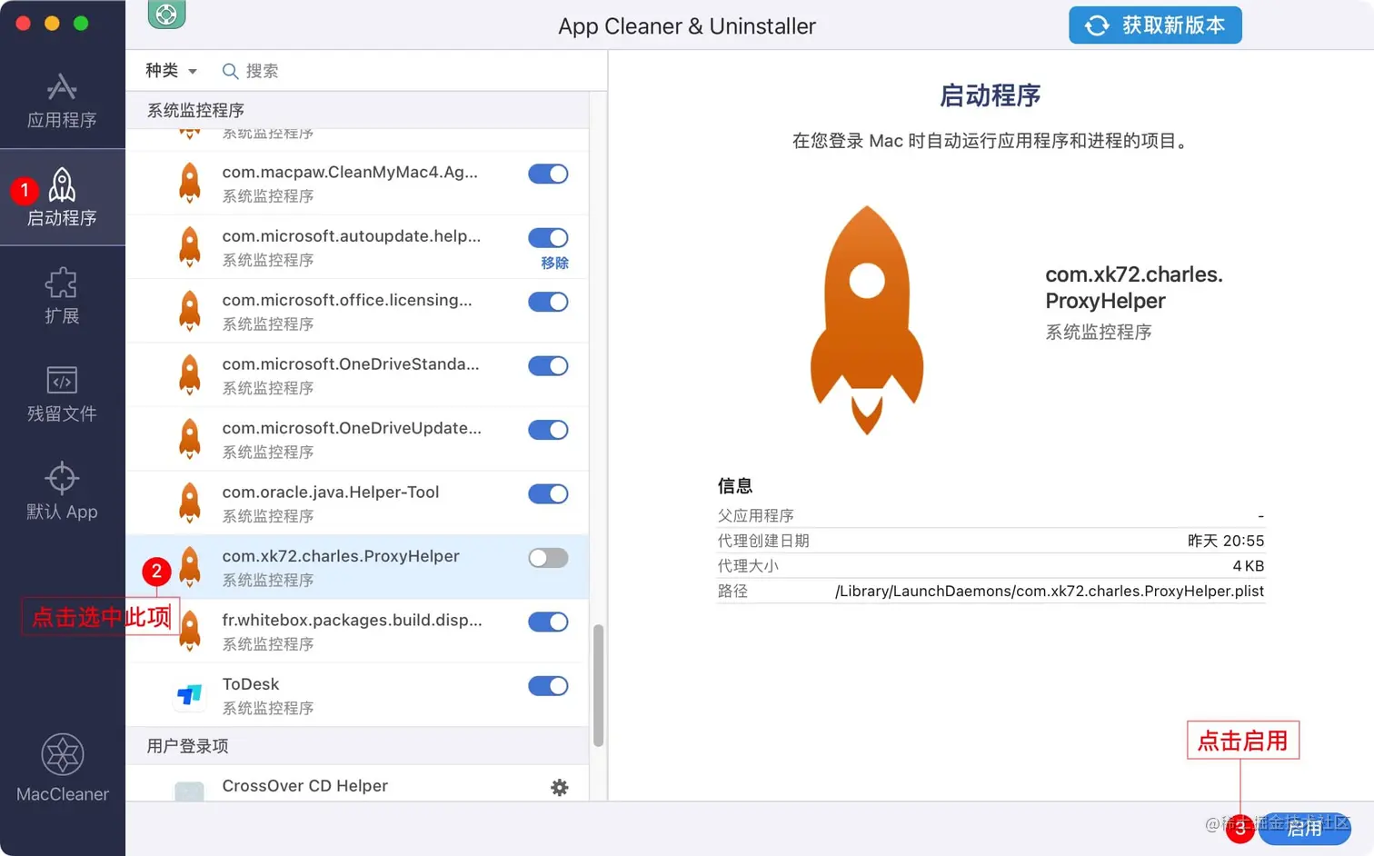The height and width of the screenshot is (856, 1374).
Task: Click 移除 link under autoupdate item
Action: pos(554,263)
